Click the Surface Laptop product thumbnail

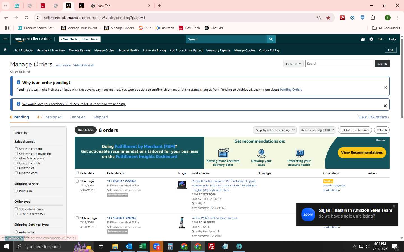click(182, 185)
